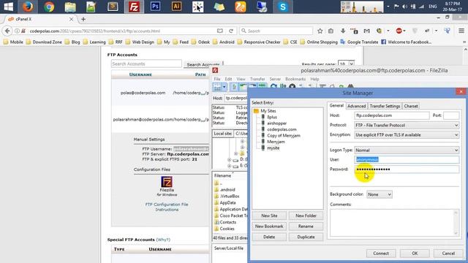Open Sublime Text from the taskbar
Image resolution: width=468 pixels, height=263 pixels.
(x=113, y=7)
